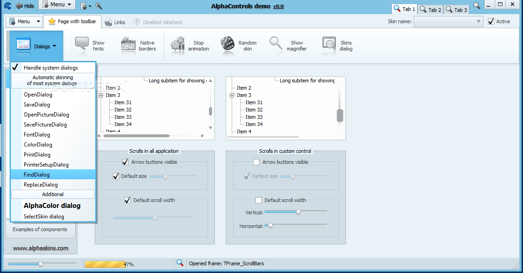Image resolution: width=523 pixels, height=273 pixels.
Task: Click the AlphaControls app logo icon
Action: click(x=8, y=5)
